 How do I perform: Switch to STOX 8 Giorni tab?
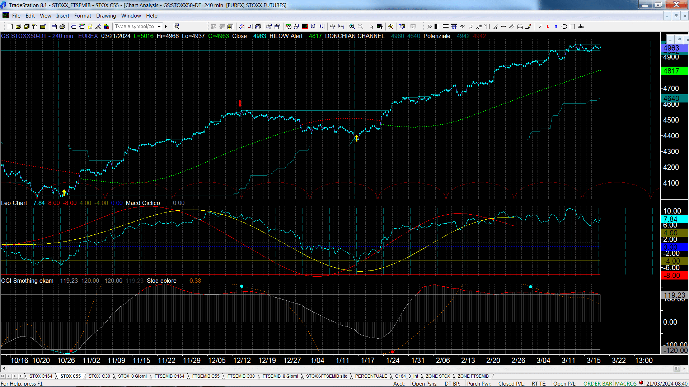point(132,376)
